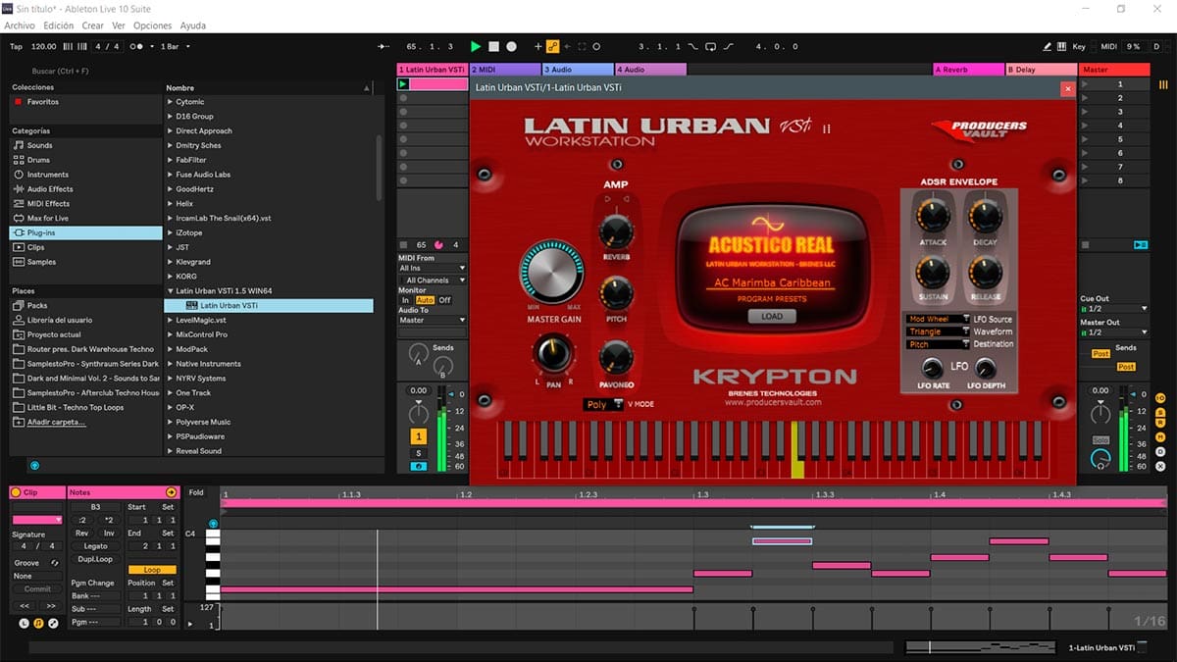The height and width of the screenshot is (662, 1177).
Task: Collapse the Latin Urban VSTi 1.5 WIN64 folder
Action: click(x=171, y=291)
